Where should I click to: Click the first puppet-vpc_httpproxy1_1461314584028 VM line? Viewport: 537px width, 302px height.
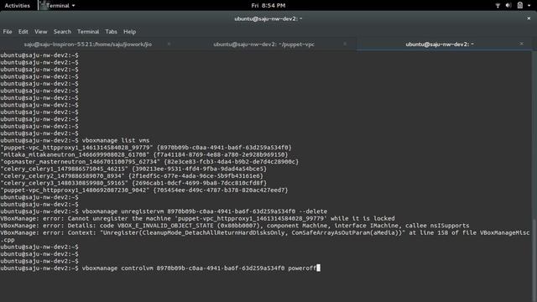146,148
